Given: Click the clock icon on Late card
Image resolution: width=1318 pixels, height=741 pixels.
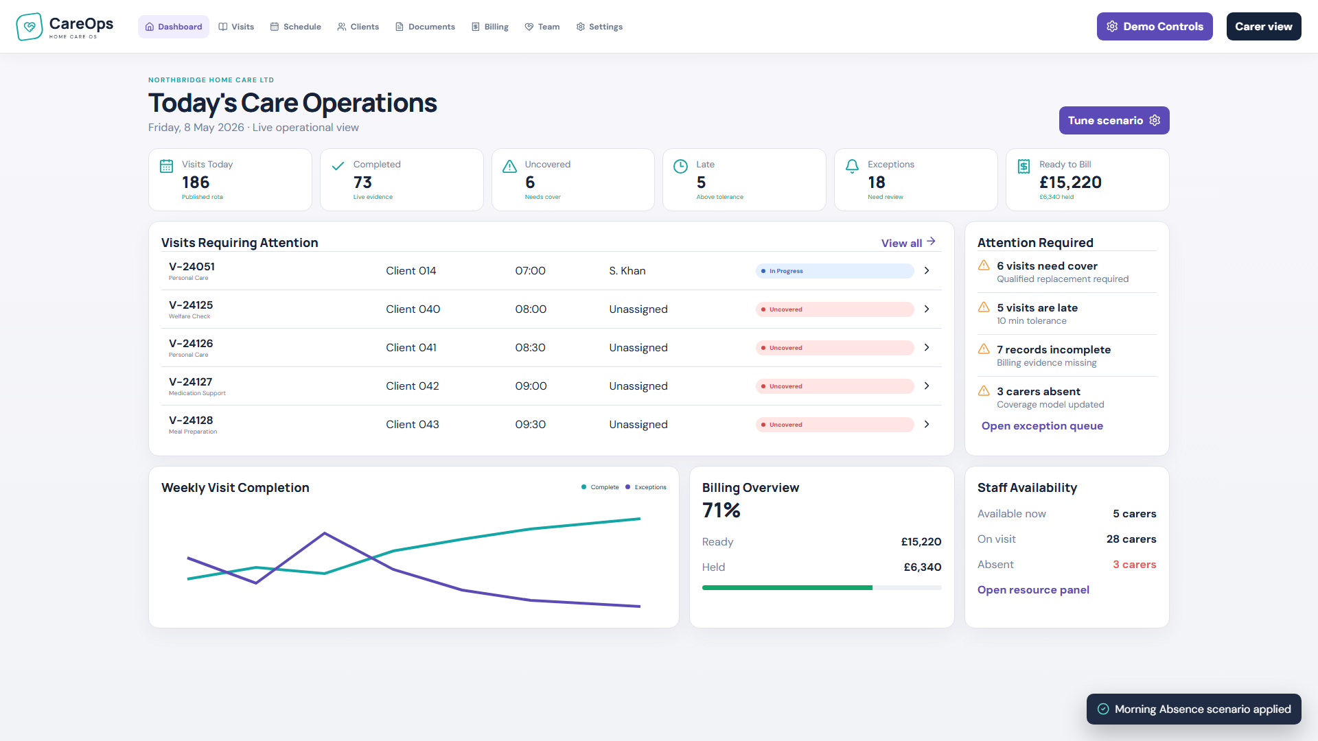Looking at the screenshot, I should pyautogui.click(x=680, y=166).
